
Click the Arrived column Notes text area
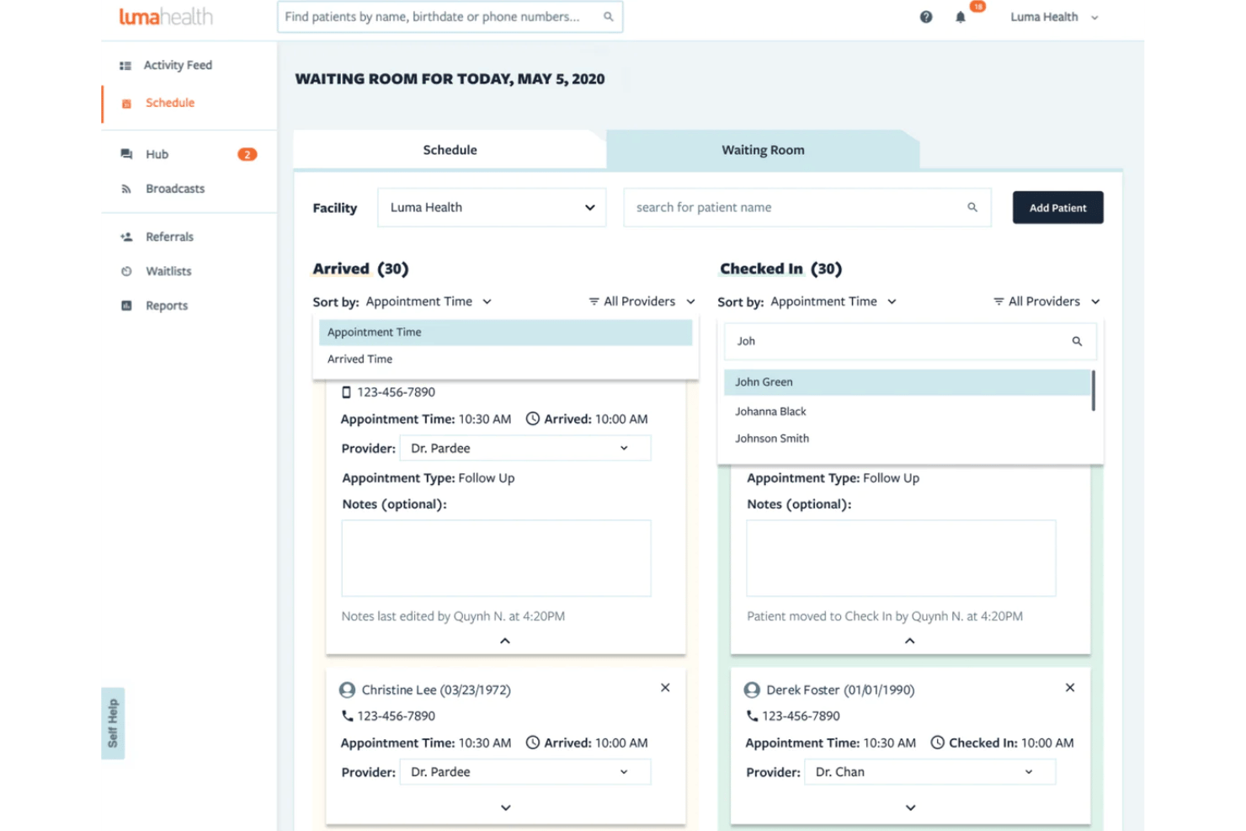pyautogui.click(x=496, y=558)
